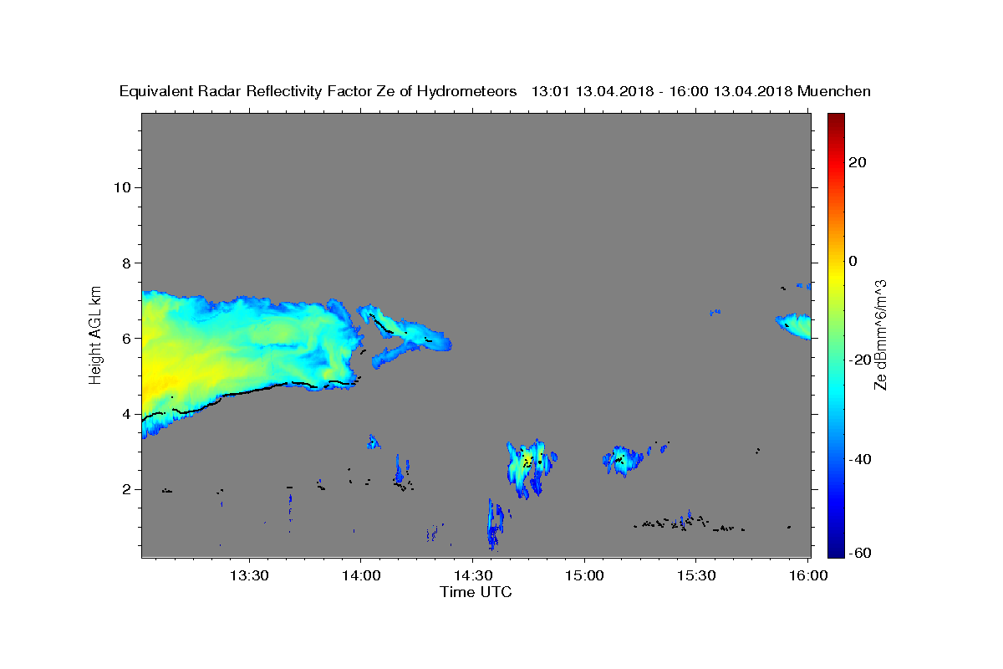Click the cloud patch near 14:45 at 2.7 km
Image resolution: width=1003 pixels, height=669 pixels.
532,467
